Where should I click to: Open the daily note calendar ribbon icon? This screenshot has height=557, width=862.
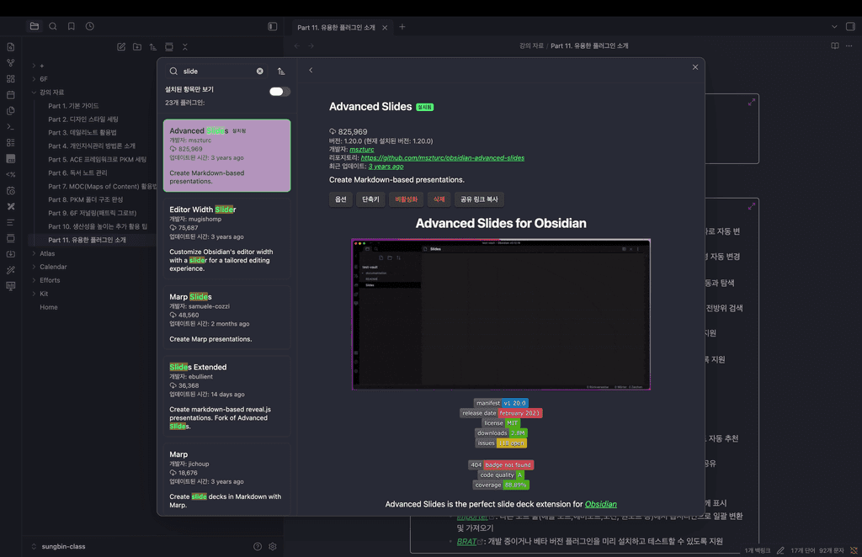pos(10,94)
